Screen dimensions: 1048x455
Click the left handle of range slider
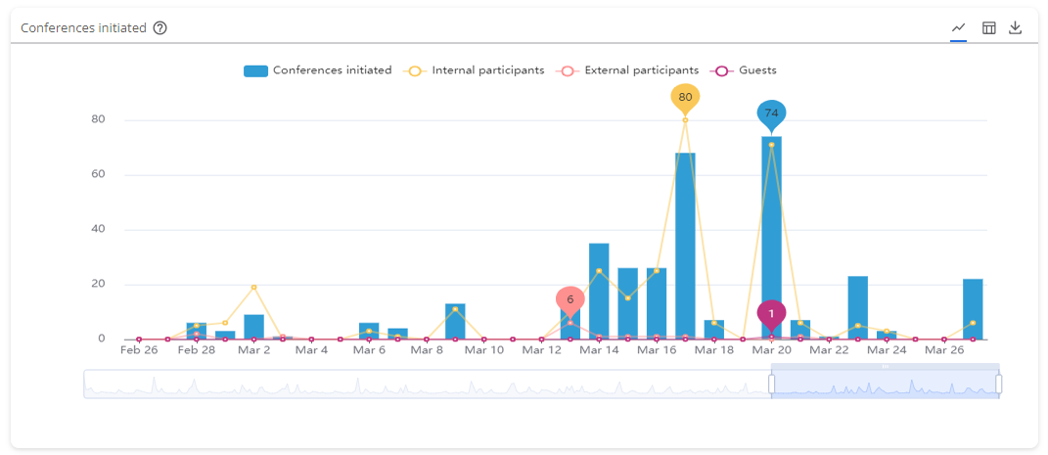771,385
